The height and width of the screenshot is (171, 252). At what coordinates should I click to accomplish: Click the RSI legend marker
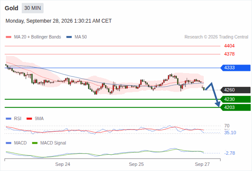pos(9,118)
